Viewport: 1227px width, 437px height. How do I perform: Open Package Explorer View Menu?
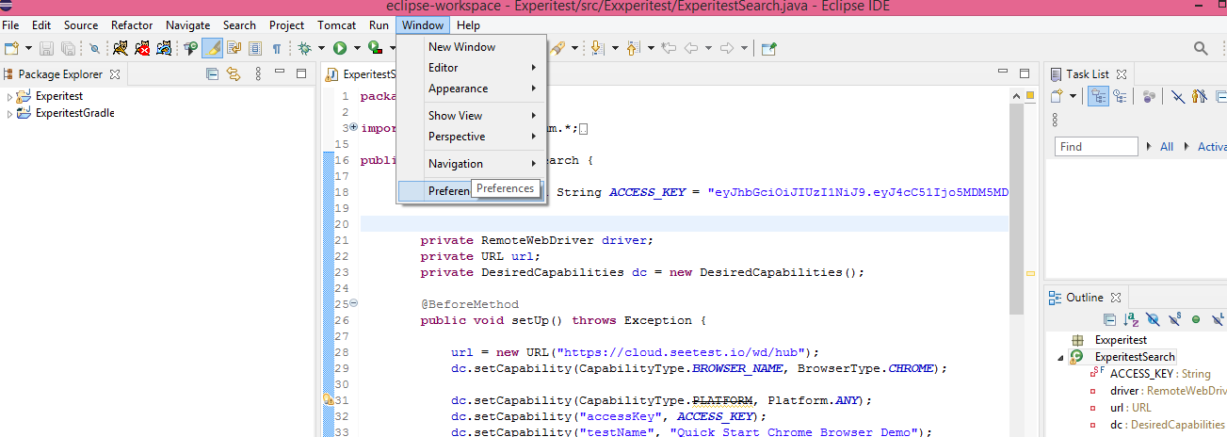click(x=260, y=74)
